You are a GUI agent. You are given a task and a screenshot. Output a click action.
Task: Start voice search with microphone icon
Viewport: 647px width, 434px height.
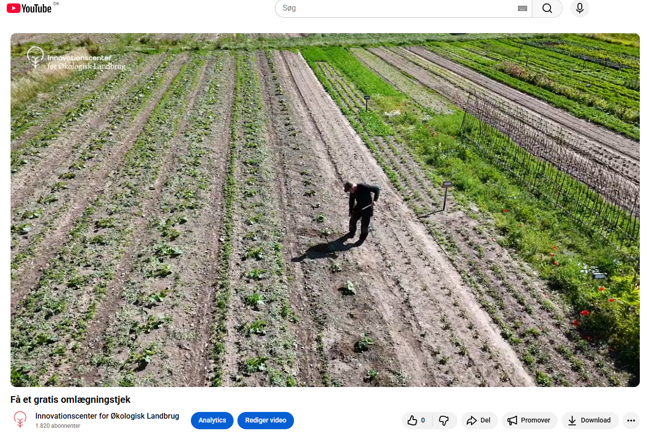coord(579,8)
